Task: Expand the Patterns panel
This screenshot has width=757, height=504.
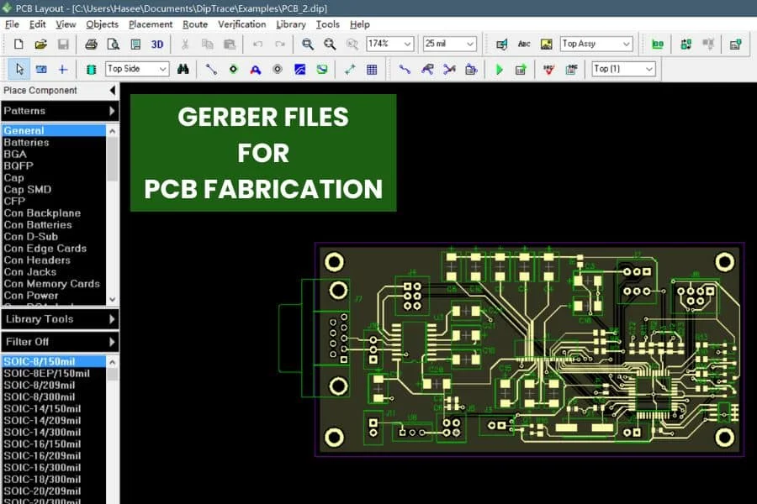Action: point(59,110)
